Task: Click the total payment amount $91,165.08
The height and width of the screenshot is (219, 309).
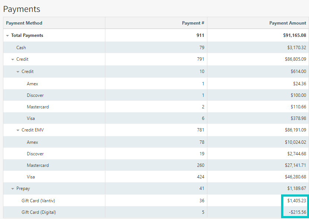Action: (x=294, y=36)
